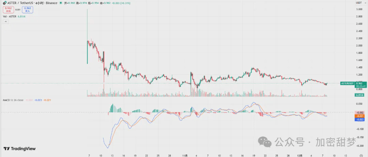The width and height of the screenshot is (368, 157).
Task: Click the orange -0.021 signal scale label
Action: pos(359,116)
